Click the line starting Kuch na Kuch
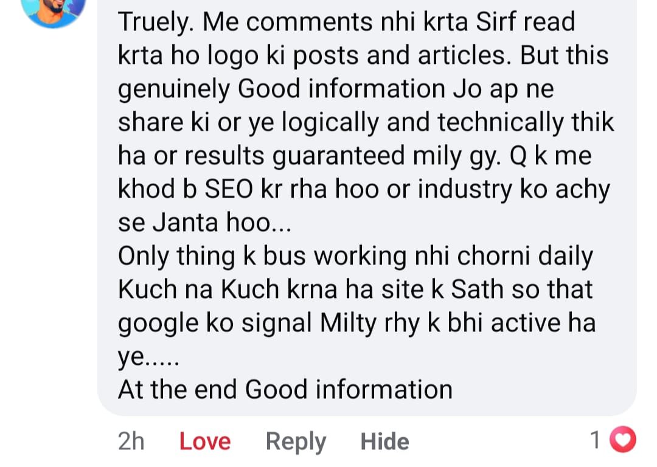Screen dimensions: 657x467 pos(355,289)
